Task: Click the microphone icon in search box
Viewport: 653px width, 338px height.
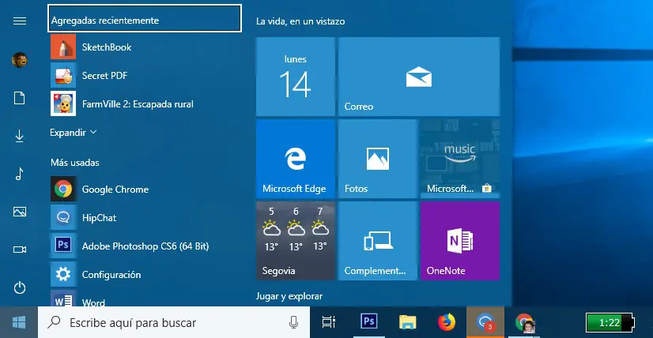Action: tap(293, 321)
